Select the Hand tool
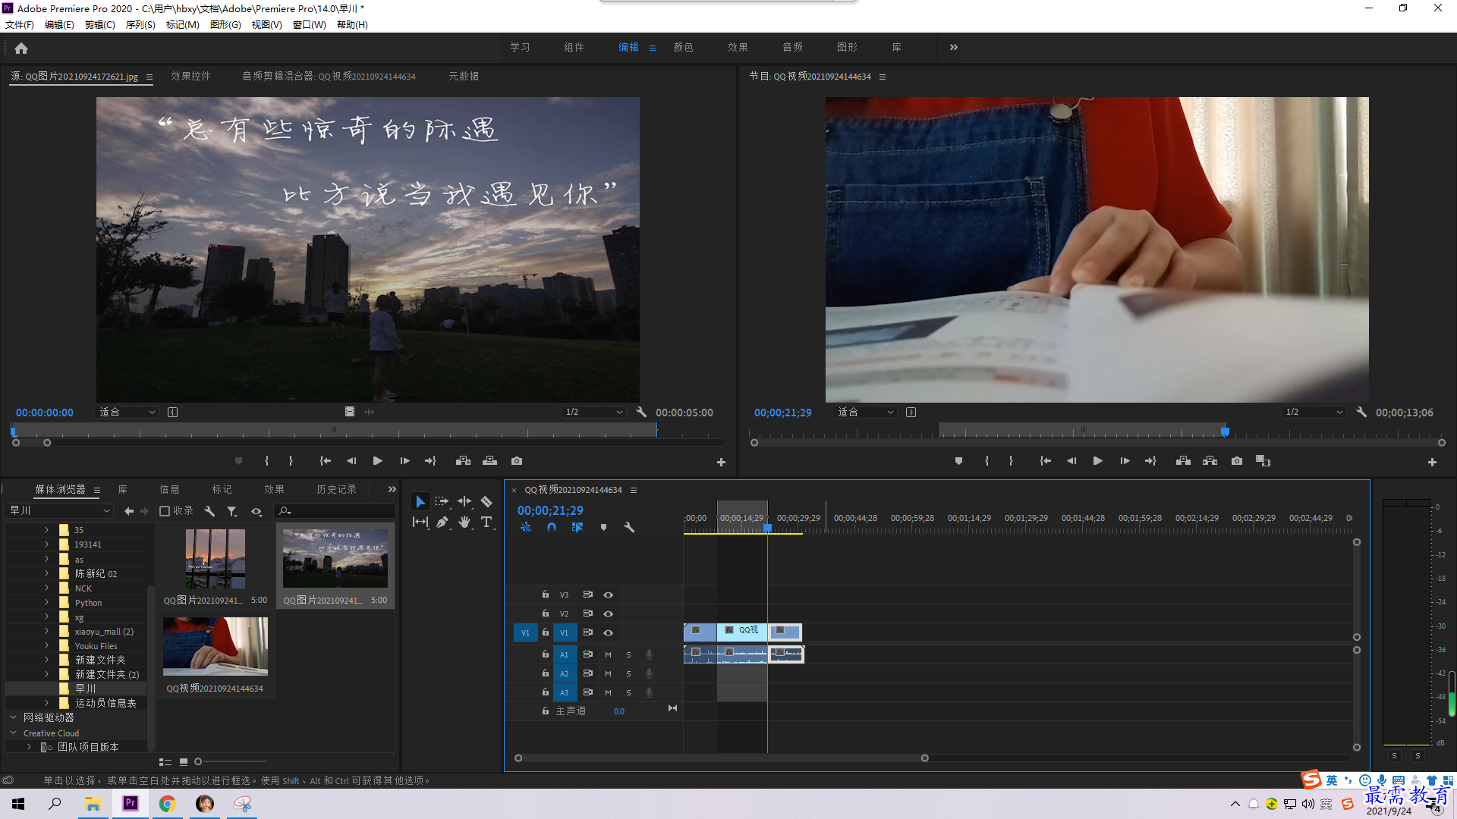The image size is (1457, 819). tap(464, 522)
